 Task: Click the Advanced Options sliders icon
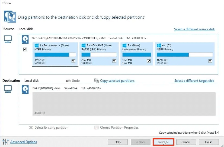pyautogui.click(x=5, y=142)
